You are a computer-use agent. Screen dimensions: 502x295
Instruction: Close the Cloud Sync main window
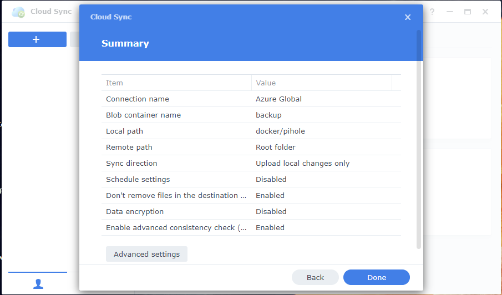(x=485, y=12)
